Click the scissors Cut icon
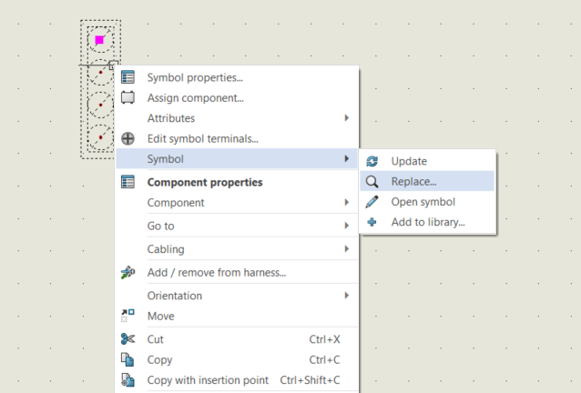The width and height of the screenshot is (581, 393). click(x=127, y=339)
